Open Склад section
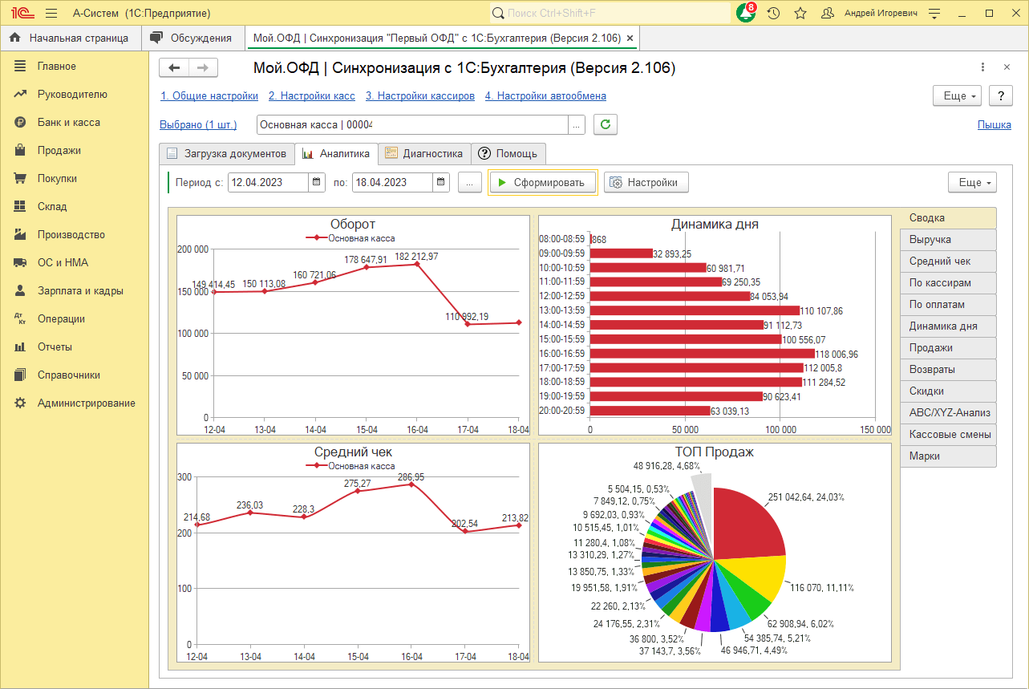The height and width of the screenshot is (689, 1029). pos(75,206)
